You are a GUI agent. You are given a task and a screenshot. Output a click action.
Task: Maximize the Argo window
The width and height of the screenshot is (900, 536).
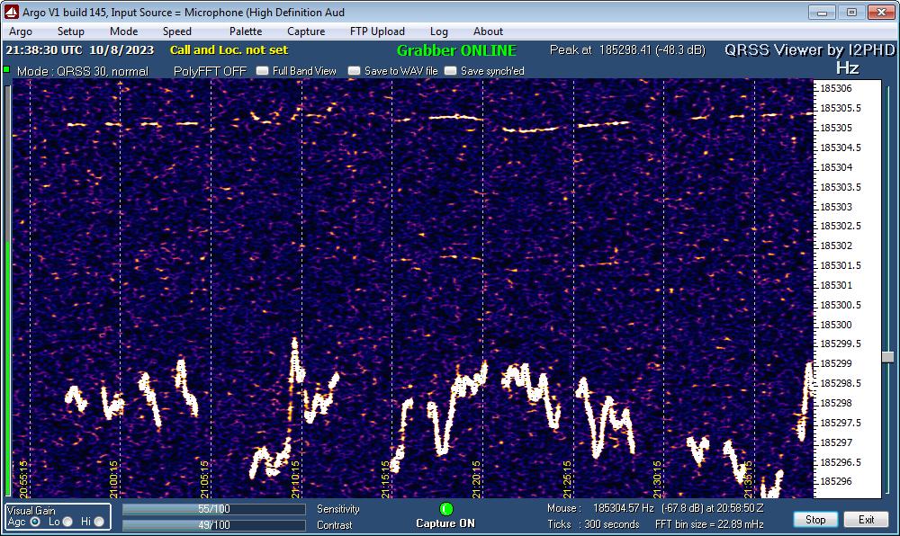click(x=851, y=12)
